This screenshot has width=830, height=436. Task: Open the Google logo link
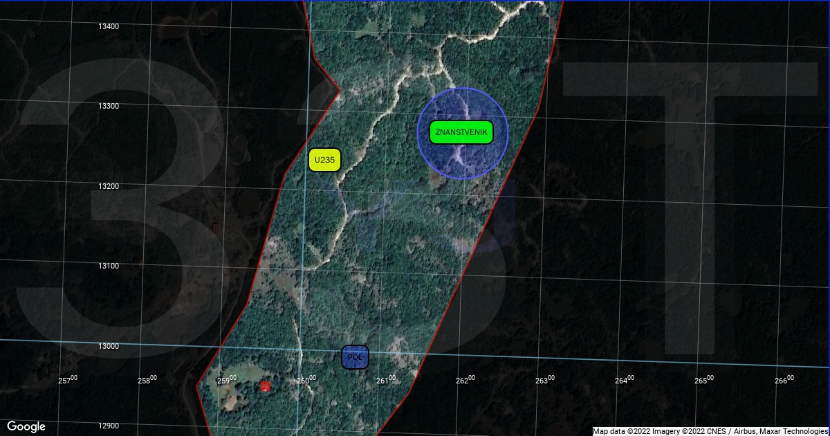coord(26,426)
